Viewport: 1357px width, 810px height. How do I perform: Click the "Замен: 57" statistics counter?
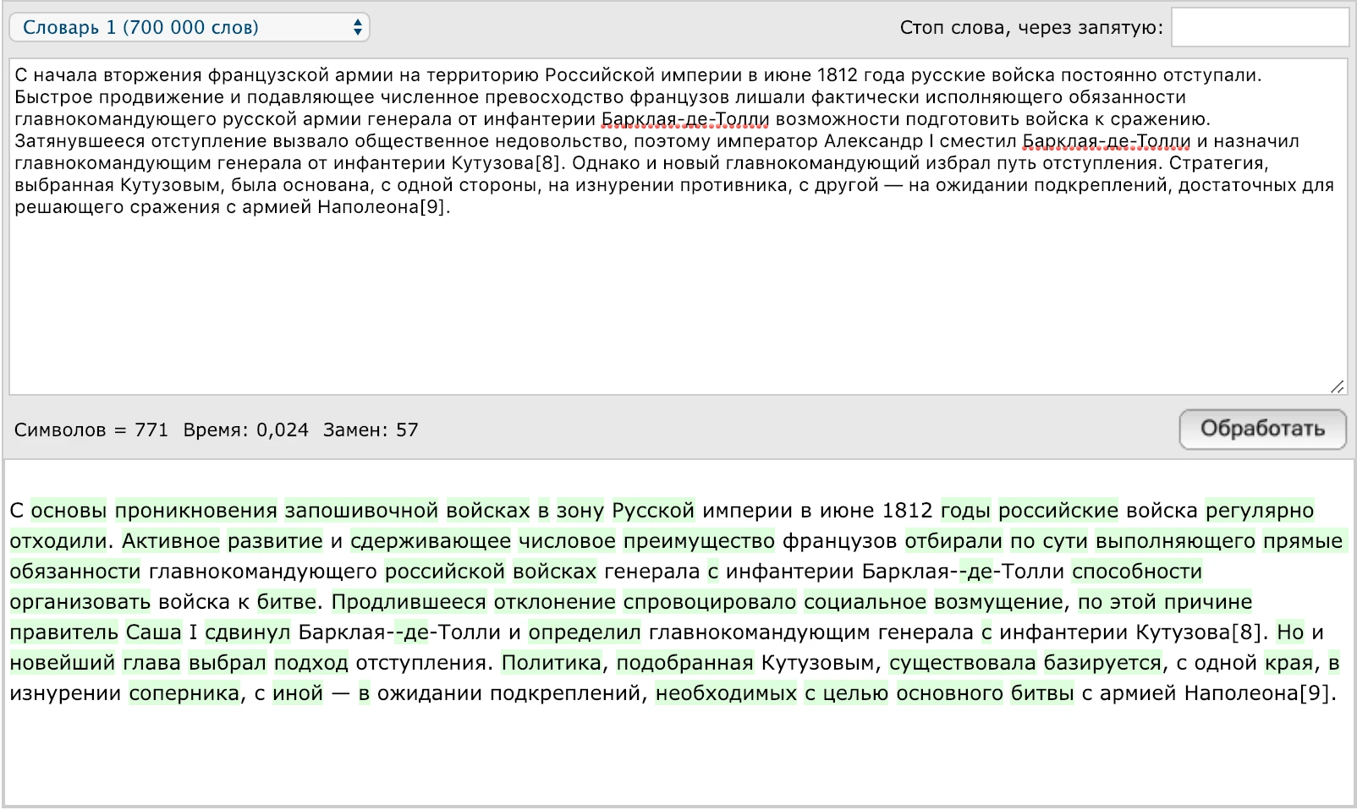click(368, 430)
